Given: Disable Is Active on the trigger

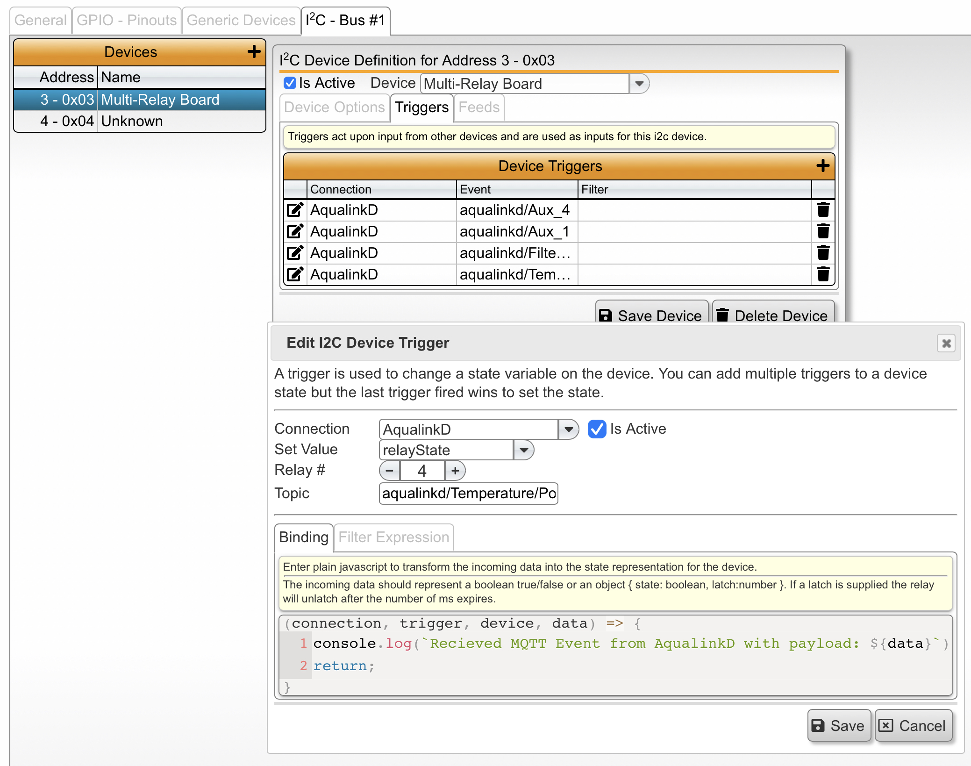Looking at the screenshot, I should [x=597, y=429].
